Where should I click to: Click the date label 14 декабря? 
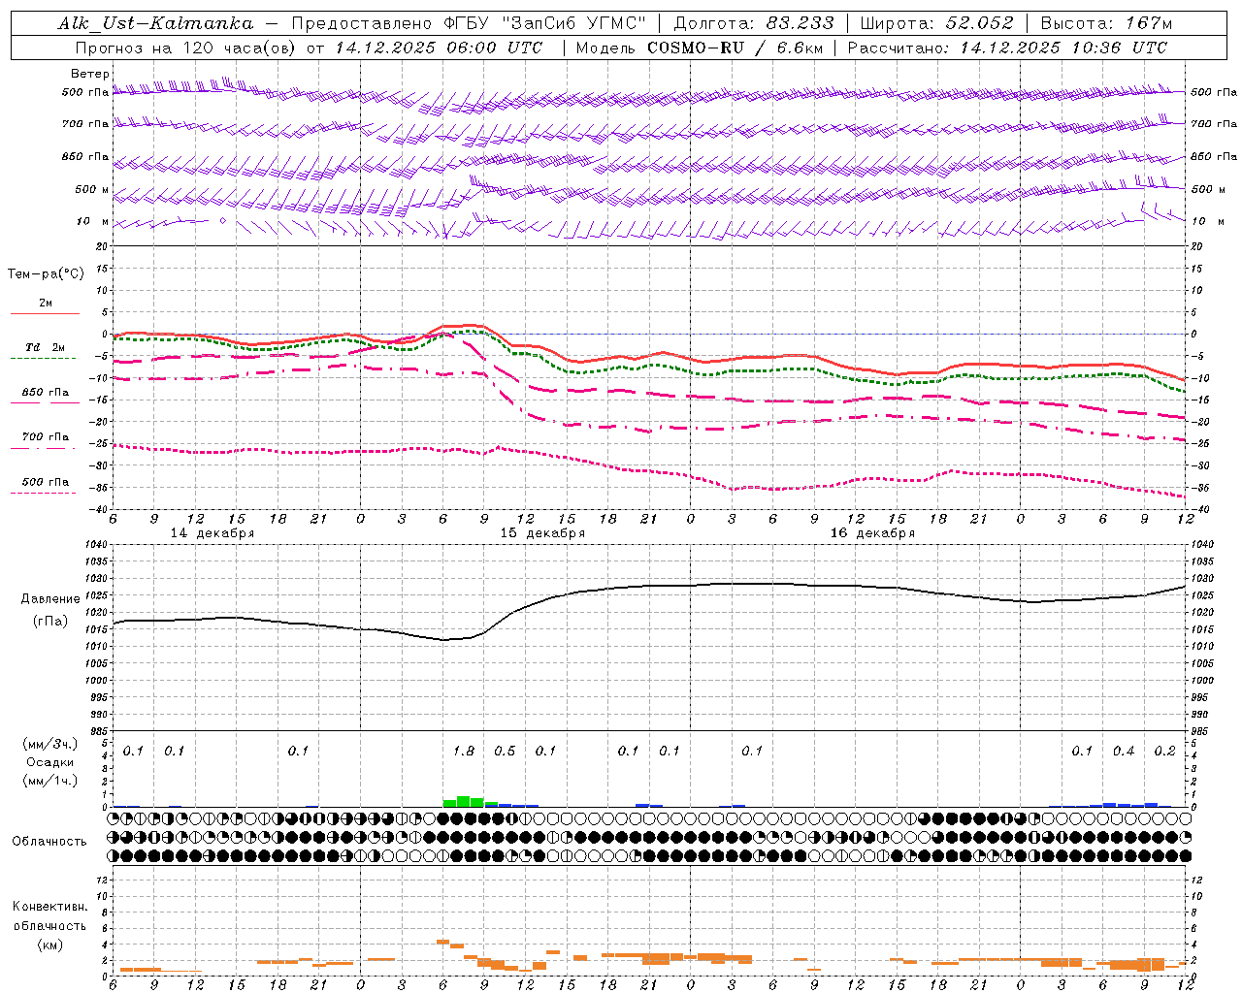212,533
